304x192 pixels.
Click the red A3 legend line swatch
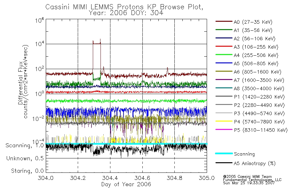[x=224, y=46]
